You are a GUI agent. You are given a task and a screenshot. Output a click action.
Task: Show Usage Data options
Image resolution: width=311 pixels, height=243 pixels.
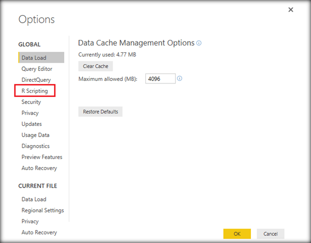[x=35, y=135]
